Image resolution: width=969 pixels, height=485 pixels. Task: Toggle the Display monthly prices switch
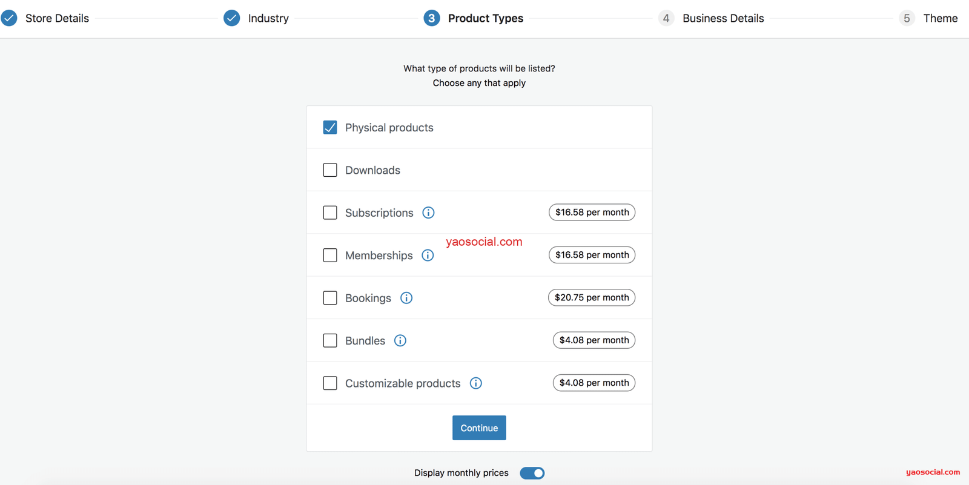[532, 473]
